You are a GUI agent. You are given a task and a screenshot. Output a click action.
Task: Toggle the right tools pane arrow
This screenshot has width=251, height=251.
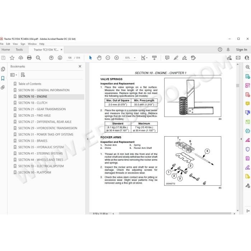(241, 139)
